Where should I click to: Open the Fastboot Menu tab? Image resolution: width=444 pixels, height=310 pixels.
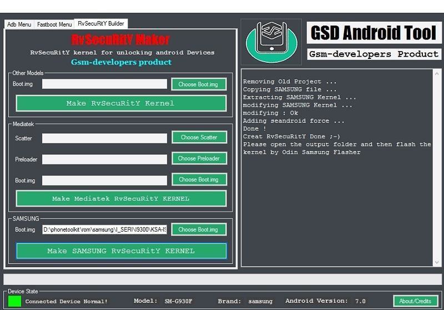pyautogui.click(x=54, y=24)
